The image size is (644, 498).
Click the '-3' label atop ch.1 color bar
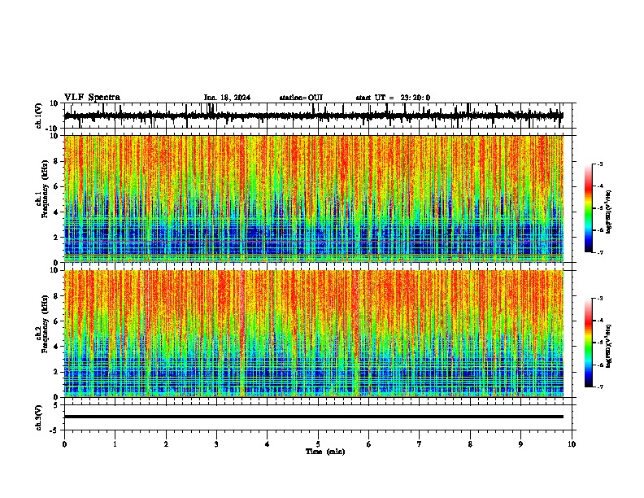pyautogui.click(x=599, y=164)
